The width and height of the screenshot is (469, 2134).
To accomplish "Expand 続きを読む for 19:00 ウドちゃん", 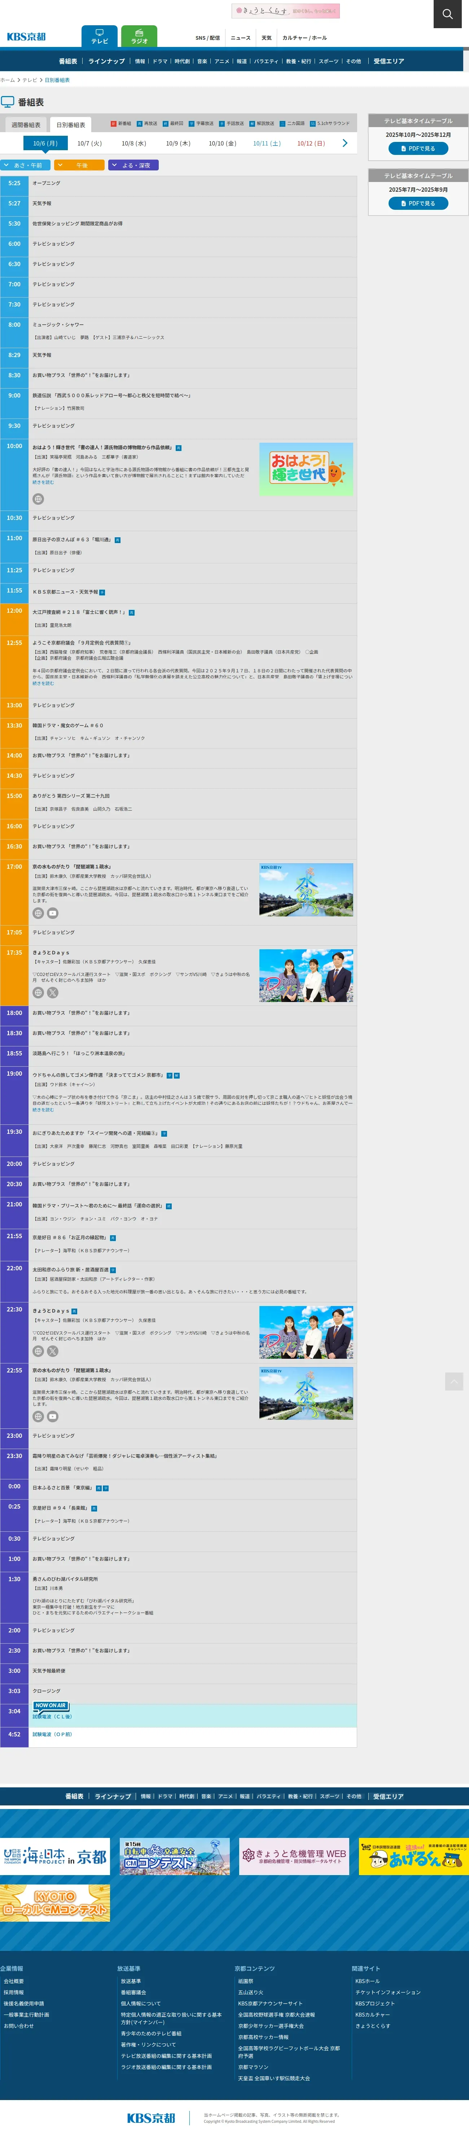I will coord(43,1109).
